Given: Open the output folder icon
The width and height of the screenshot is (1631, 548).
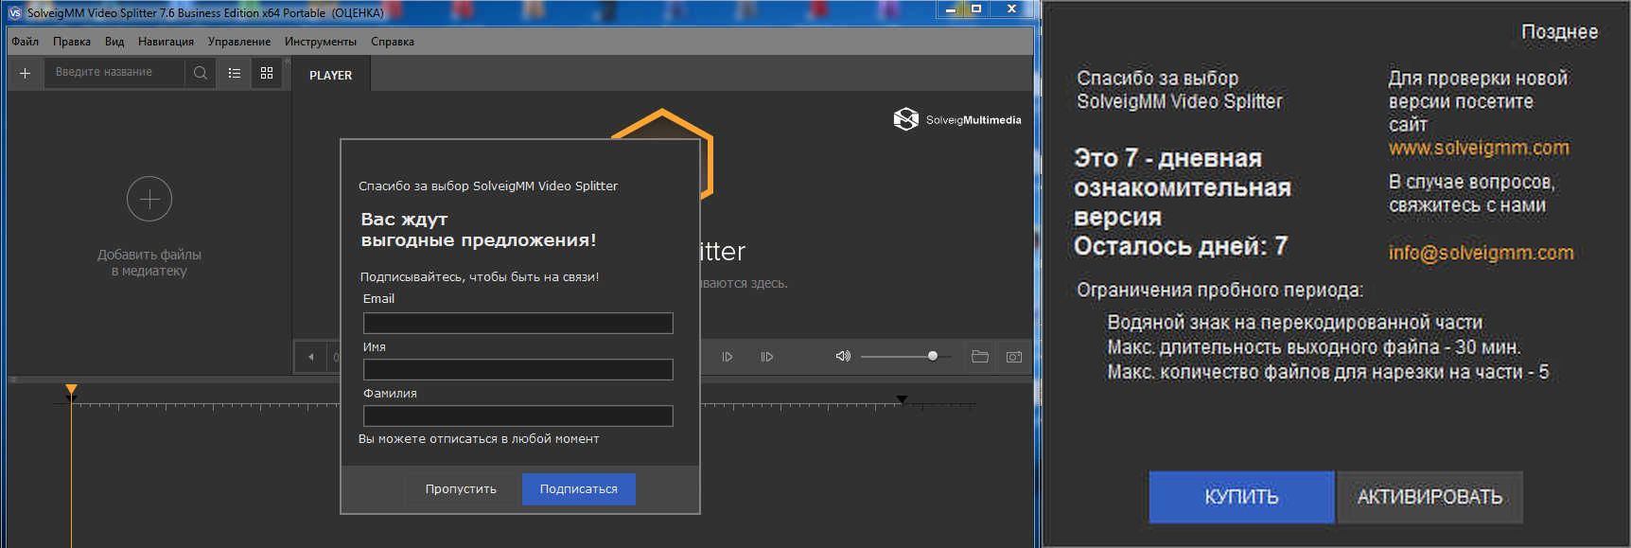Looking at the screenshot, I should 980,357.
